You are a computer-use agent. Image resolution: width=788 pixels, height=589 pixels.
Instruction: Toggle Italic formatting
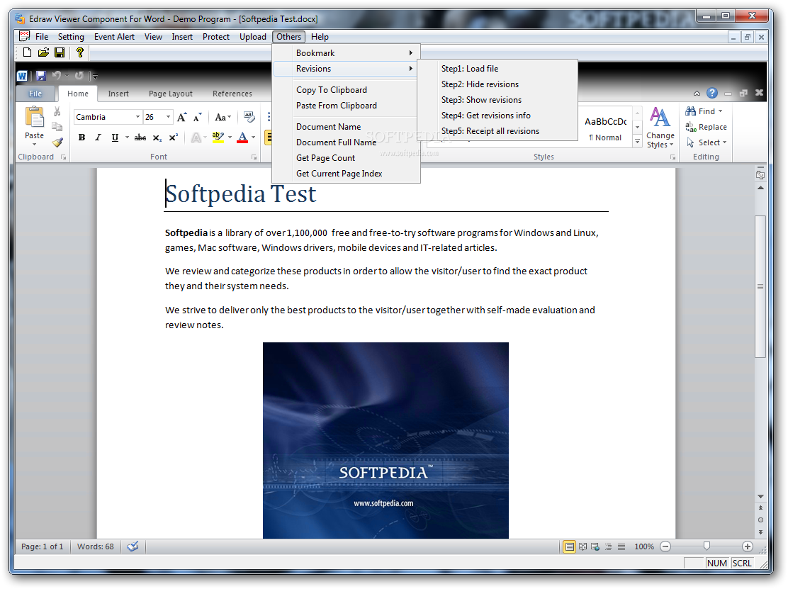pyautogui.click(x=98, y=138)
